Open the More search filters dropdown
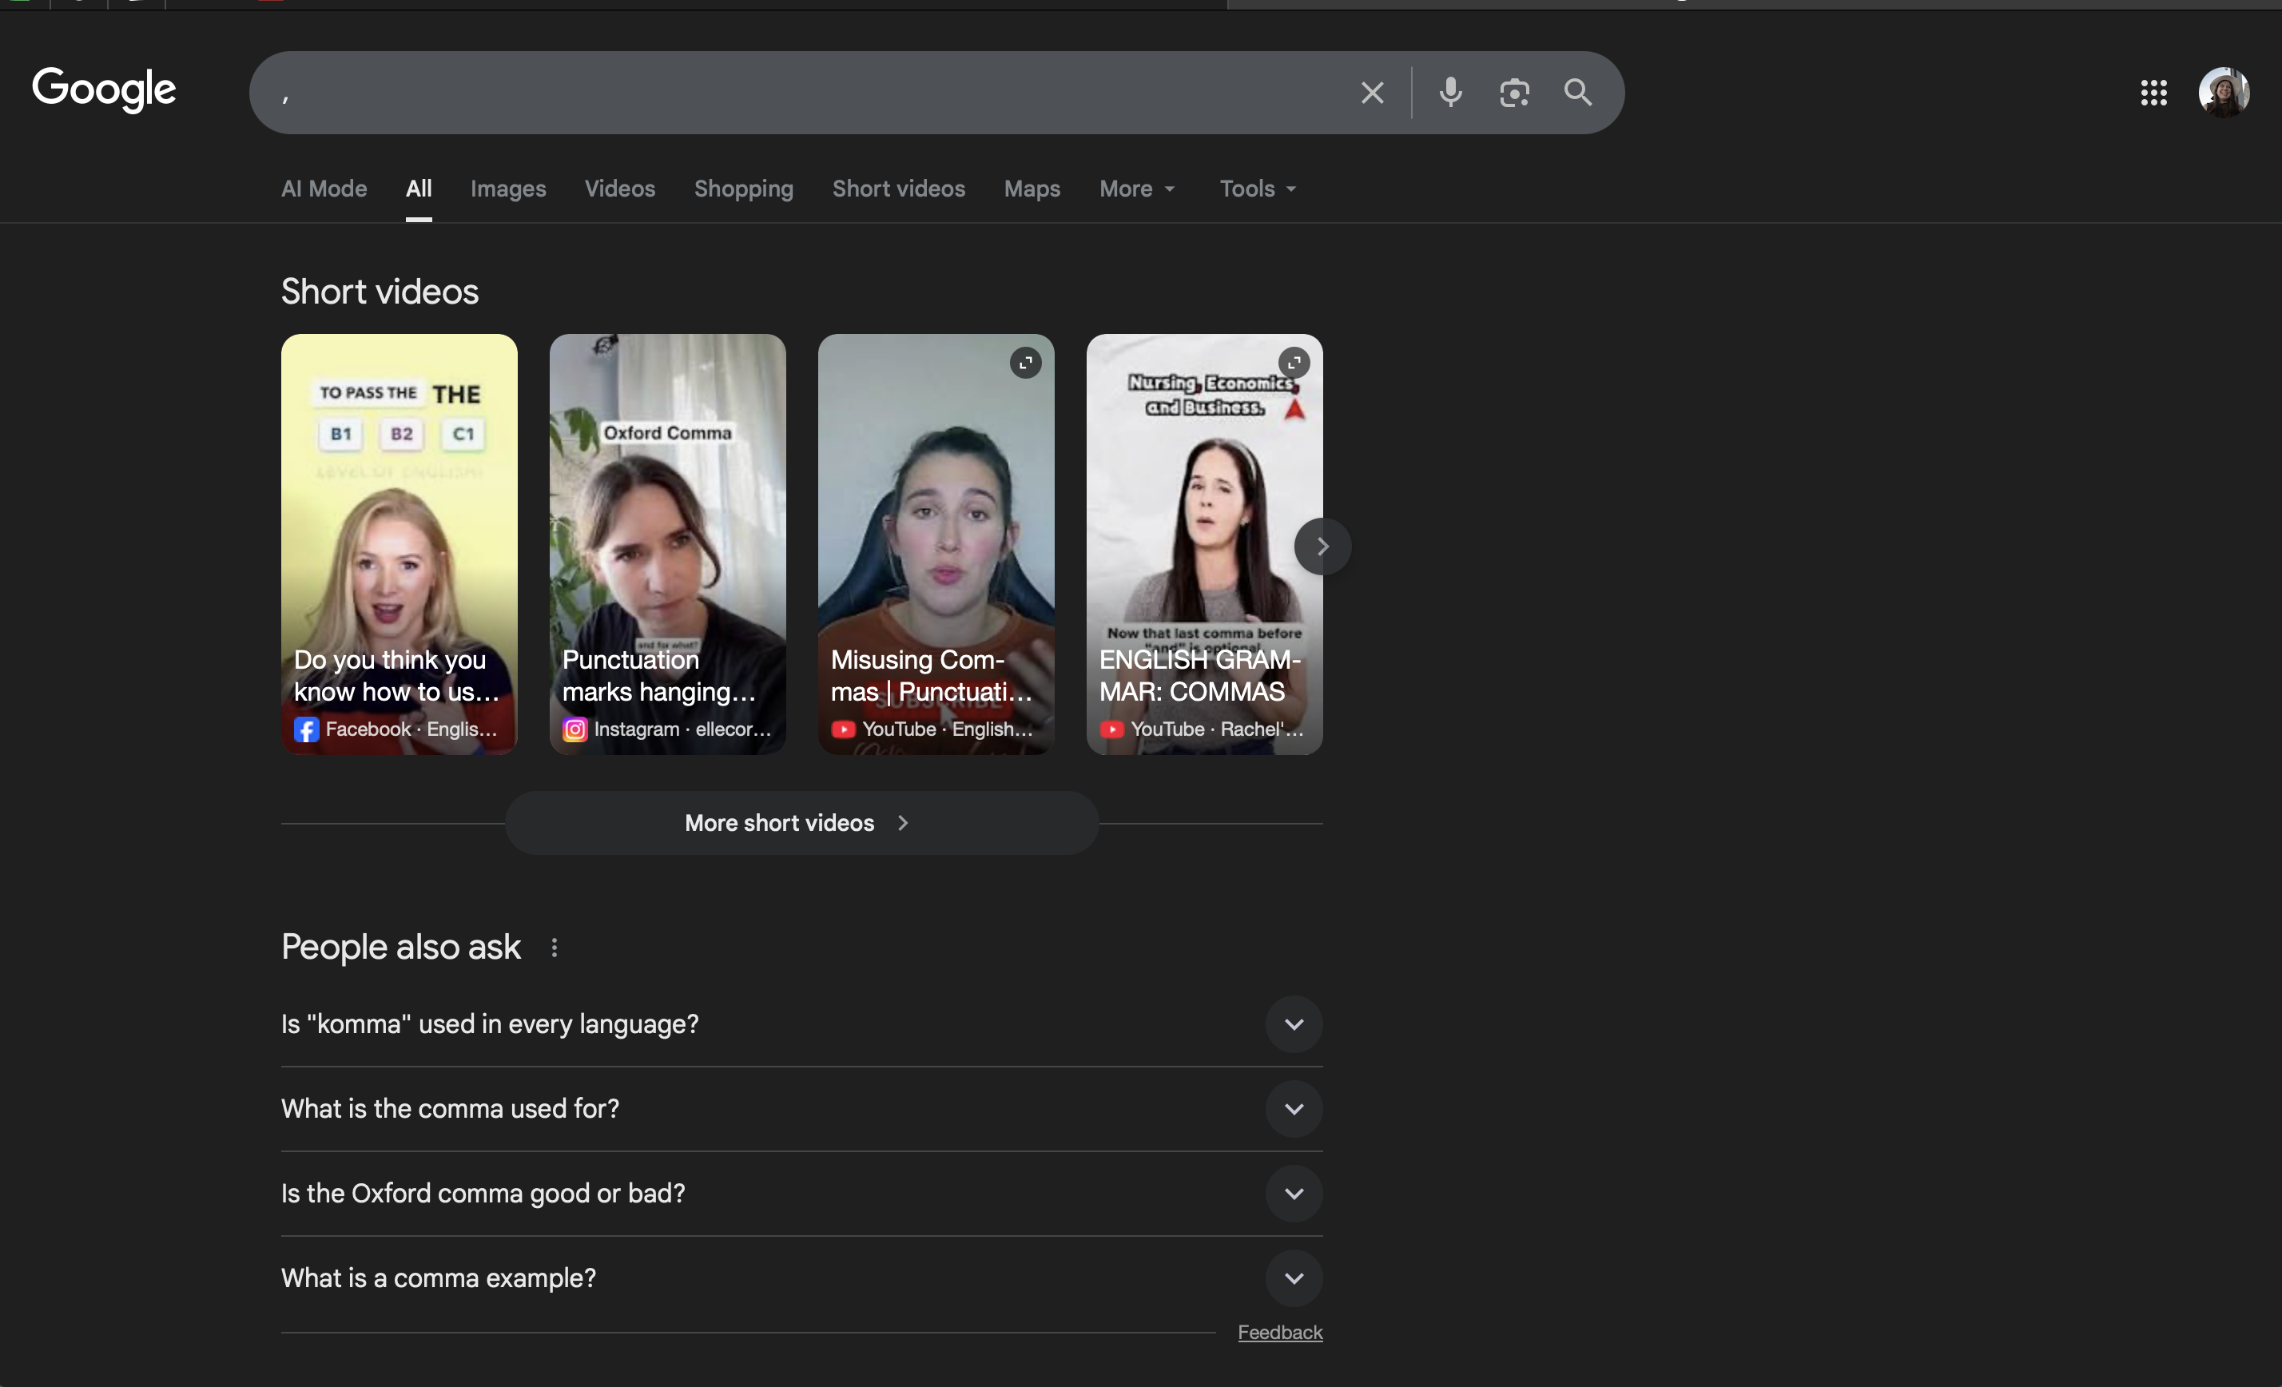 1136,189
